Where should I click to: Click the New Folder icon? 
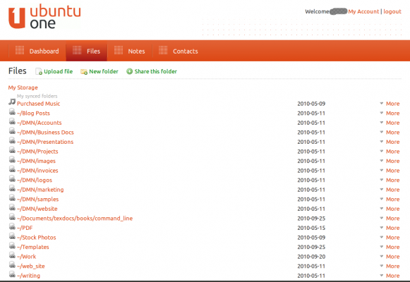(84, 71)
